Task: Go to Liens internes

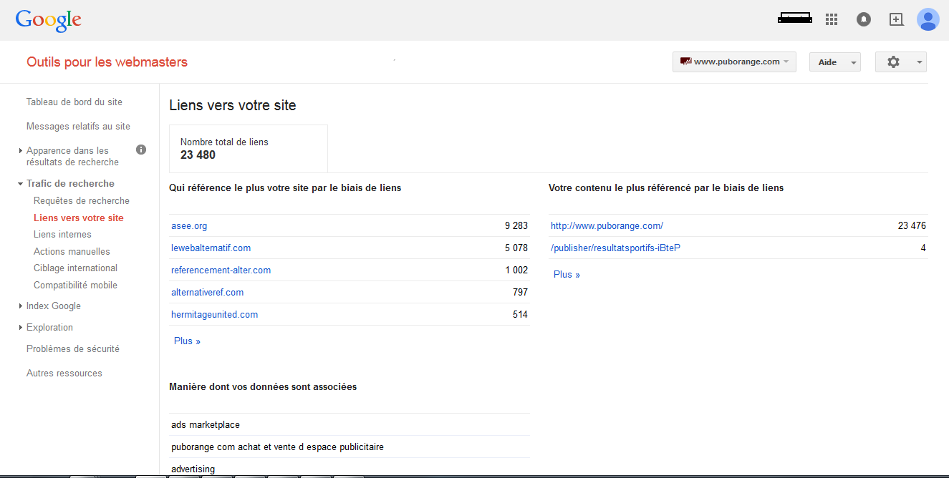Action: click(x=62, y=234)
